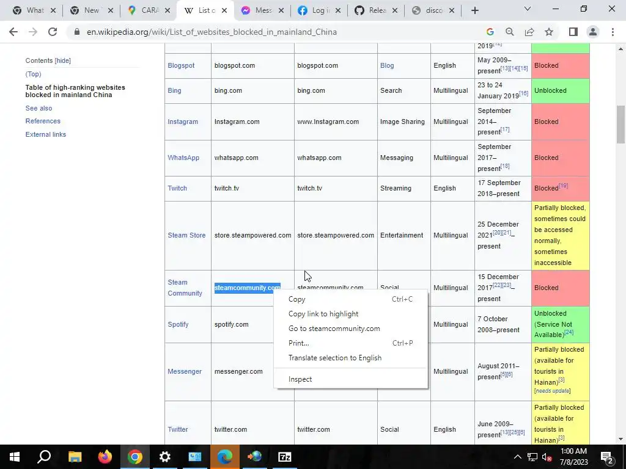626x469 pixels.
Task: Open the Twitter article link
Action: click(178, 429)
